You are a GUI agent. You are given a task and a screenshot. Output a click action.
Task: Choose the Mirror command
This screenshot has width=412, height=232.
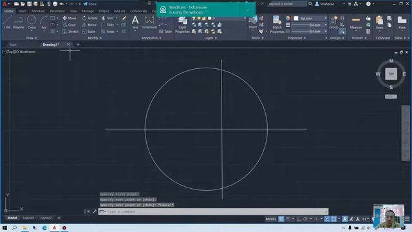click(x=89, y=24)
